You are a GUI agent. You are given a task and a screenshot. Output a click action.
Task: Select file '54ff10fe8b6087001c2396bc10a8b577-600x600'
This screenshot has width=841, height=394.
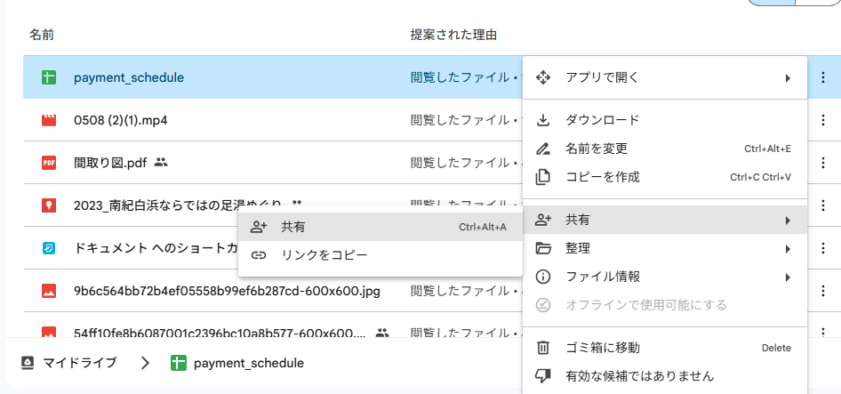[220, 334]
